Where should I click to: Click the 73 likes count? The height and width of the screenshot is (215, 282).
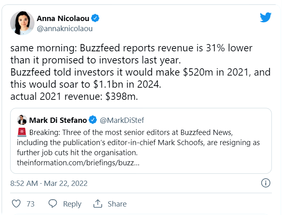(x=30, y=204)
